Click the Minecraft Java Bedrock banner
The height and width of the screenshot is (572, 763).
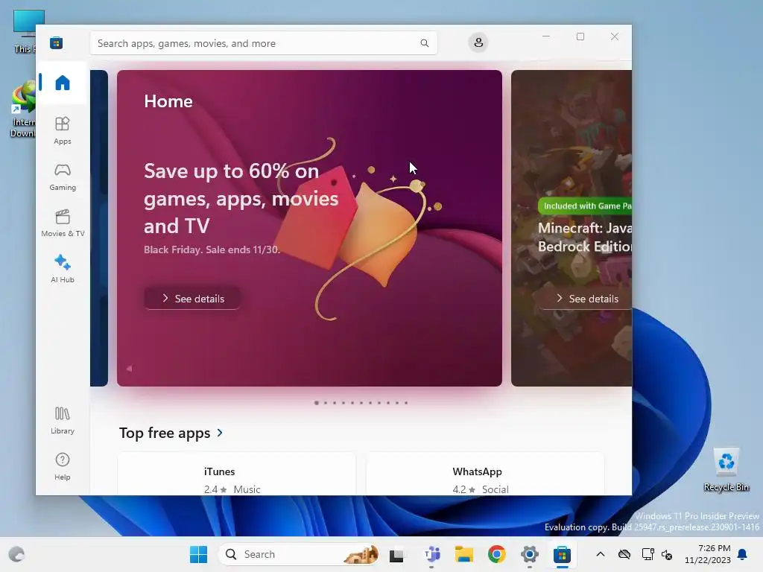point(572,228)
